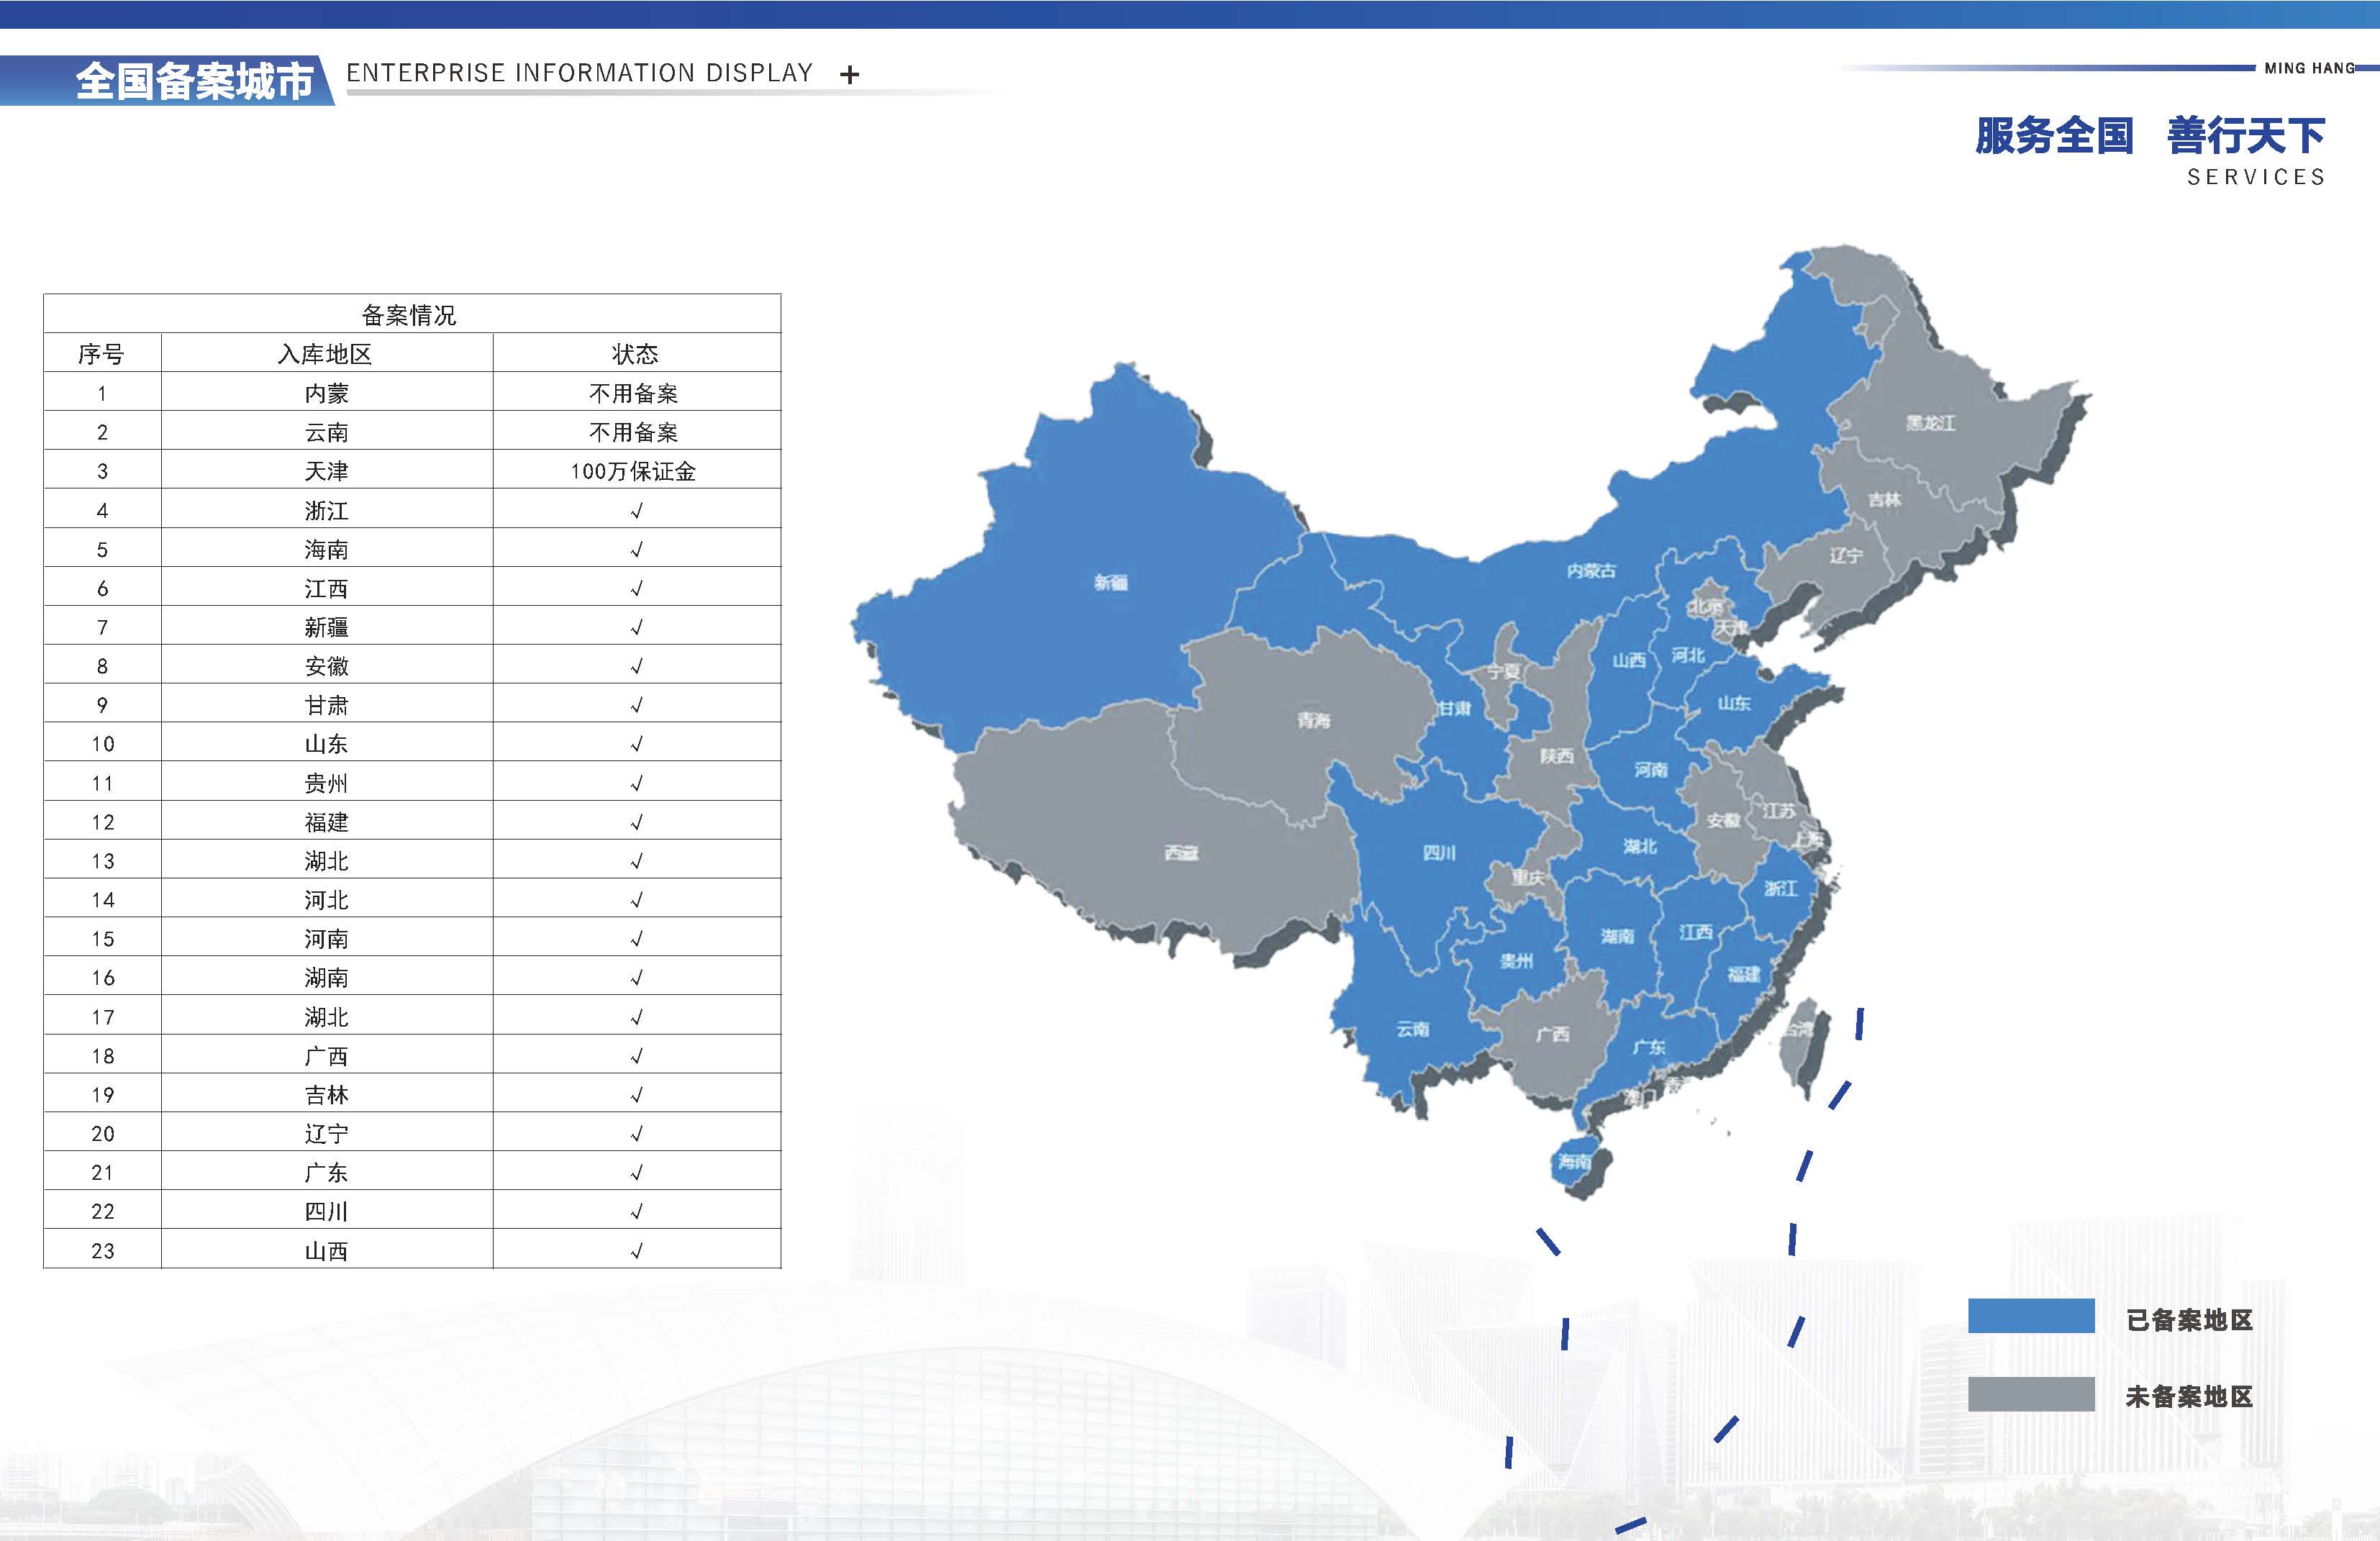Click the 100万保证金 cell for 天津
2380x1541 pixels.
point(633,471)
